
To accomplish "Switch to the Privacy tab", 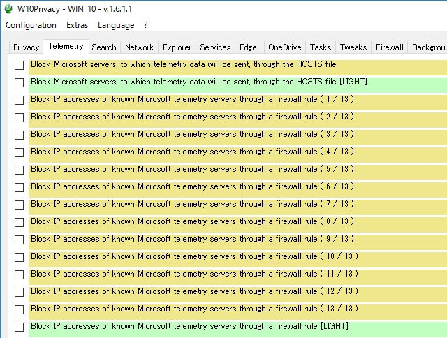I will (27, 47).
